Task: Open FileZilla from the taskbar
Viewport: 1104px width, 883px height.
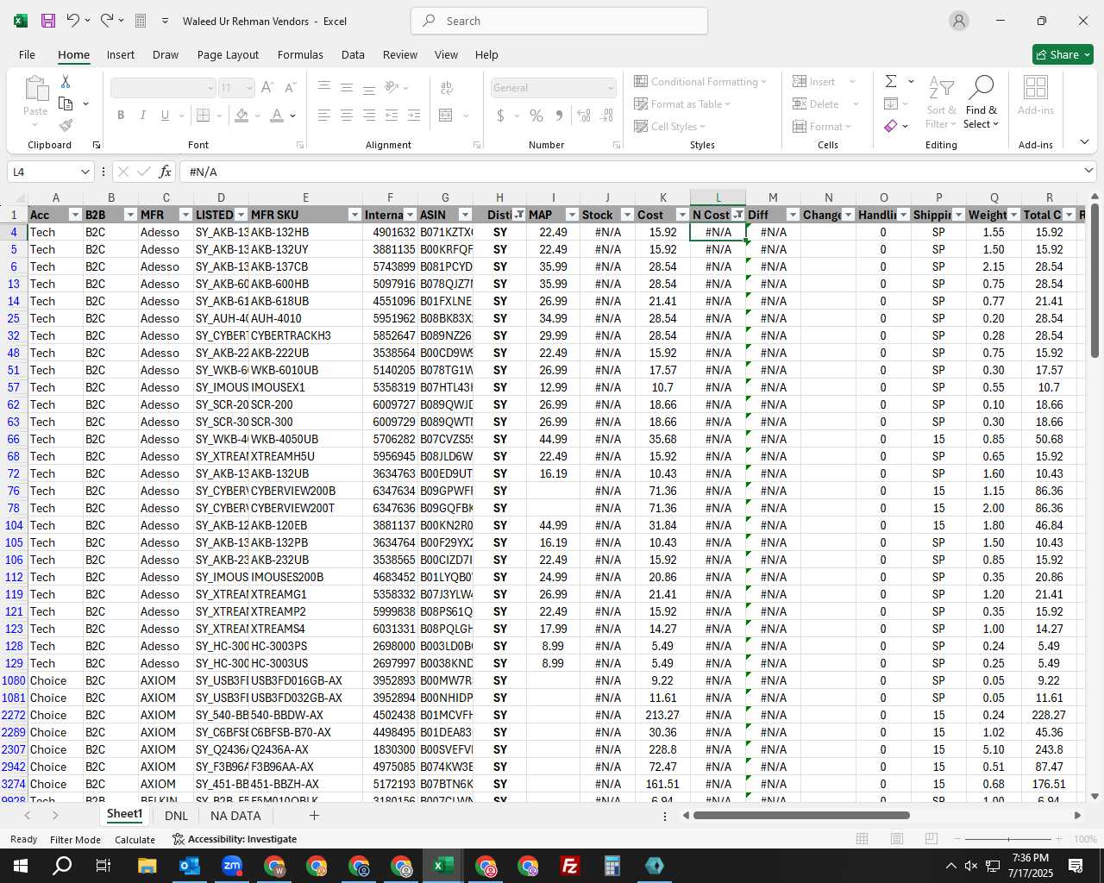Action: point(570,866)
